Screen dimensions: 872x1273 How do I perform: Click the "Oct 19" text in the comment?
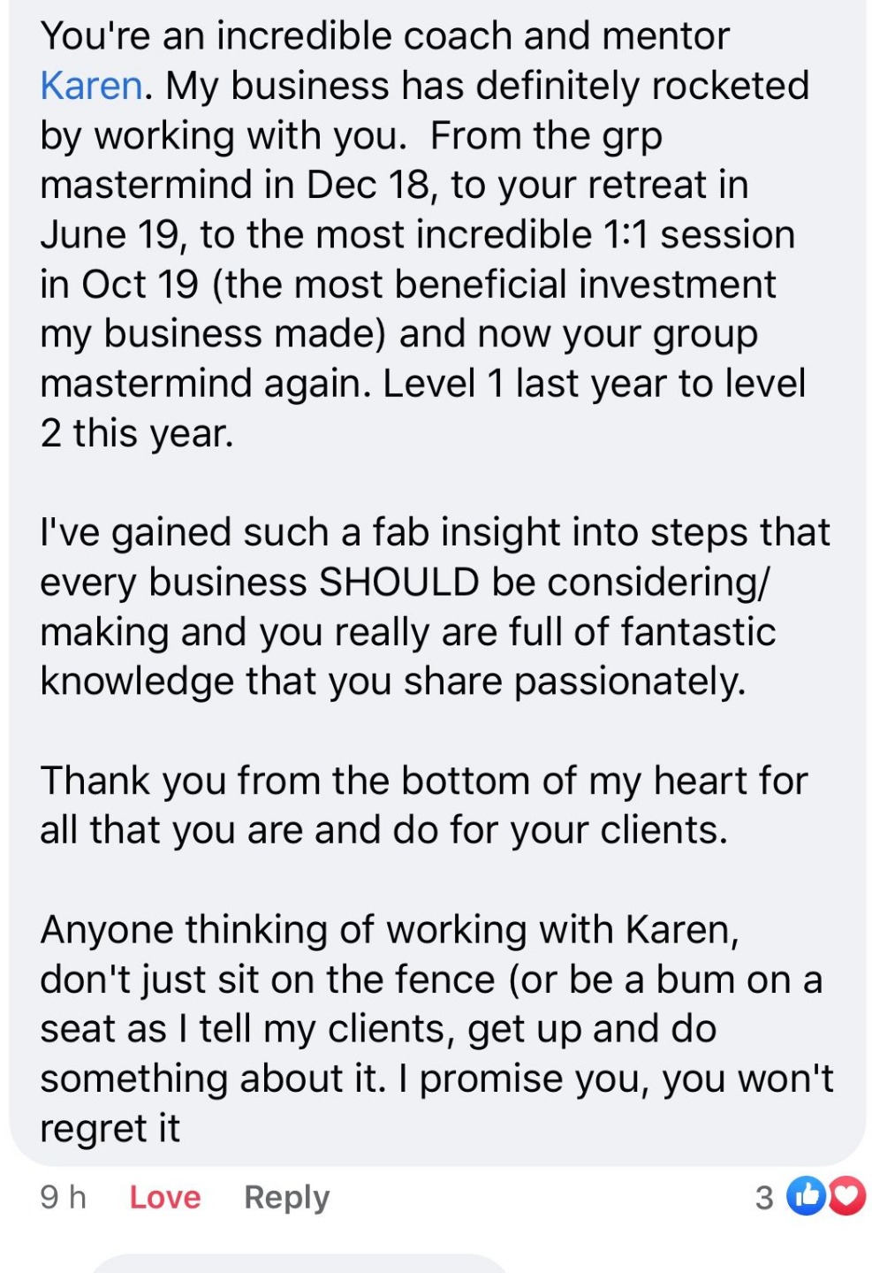(140, 285)
